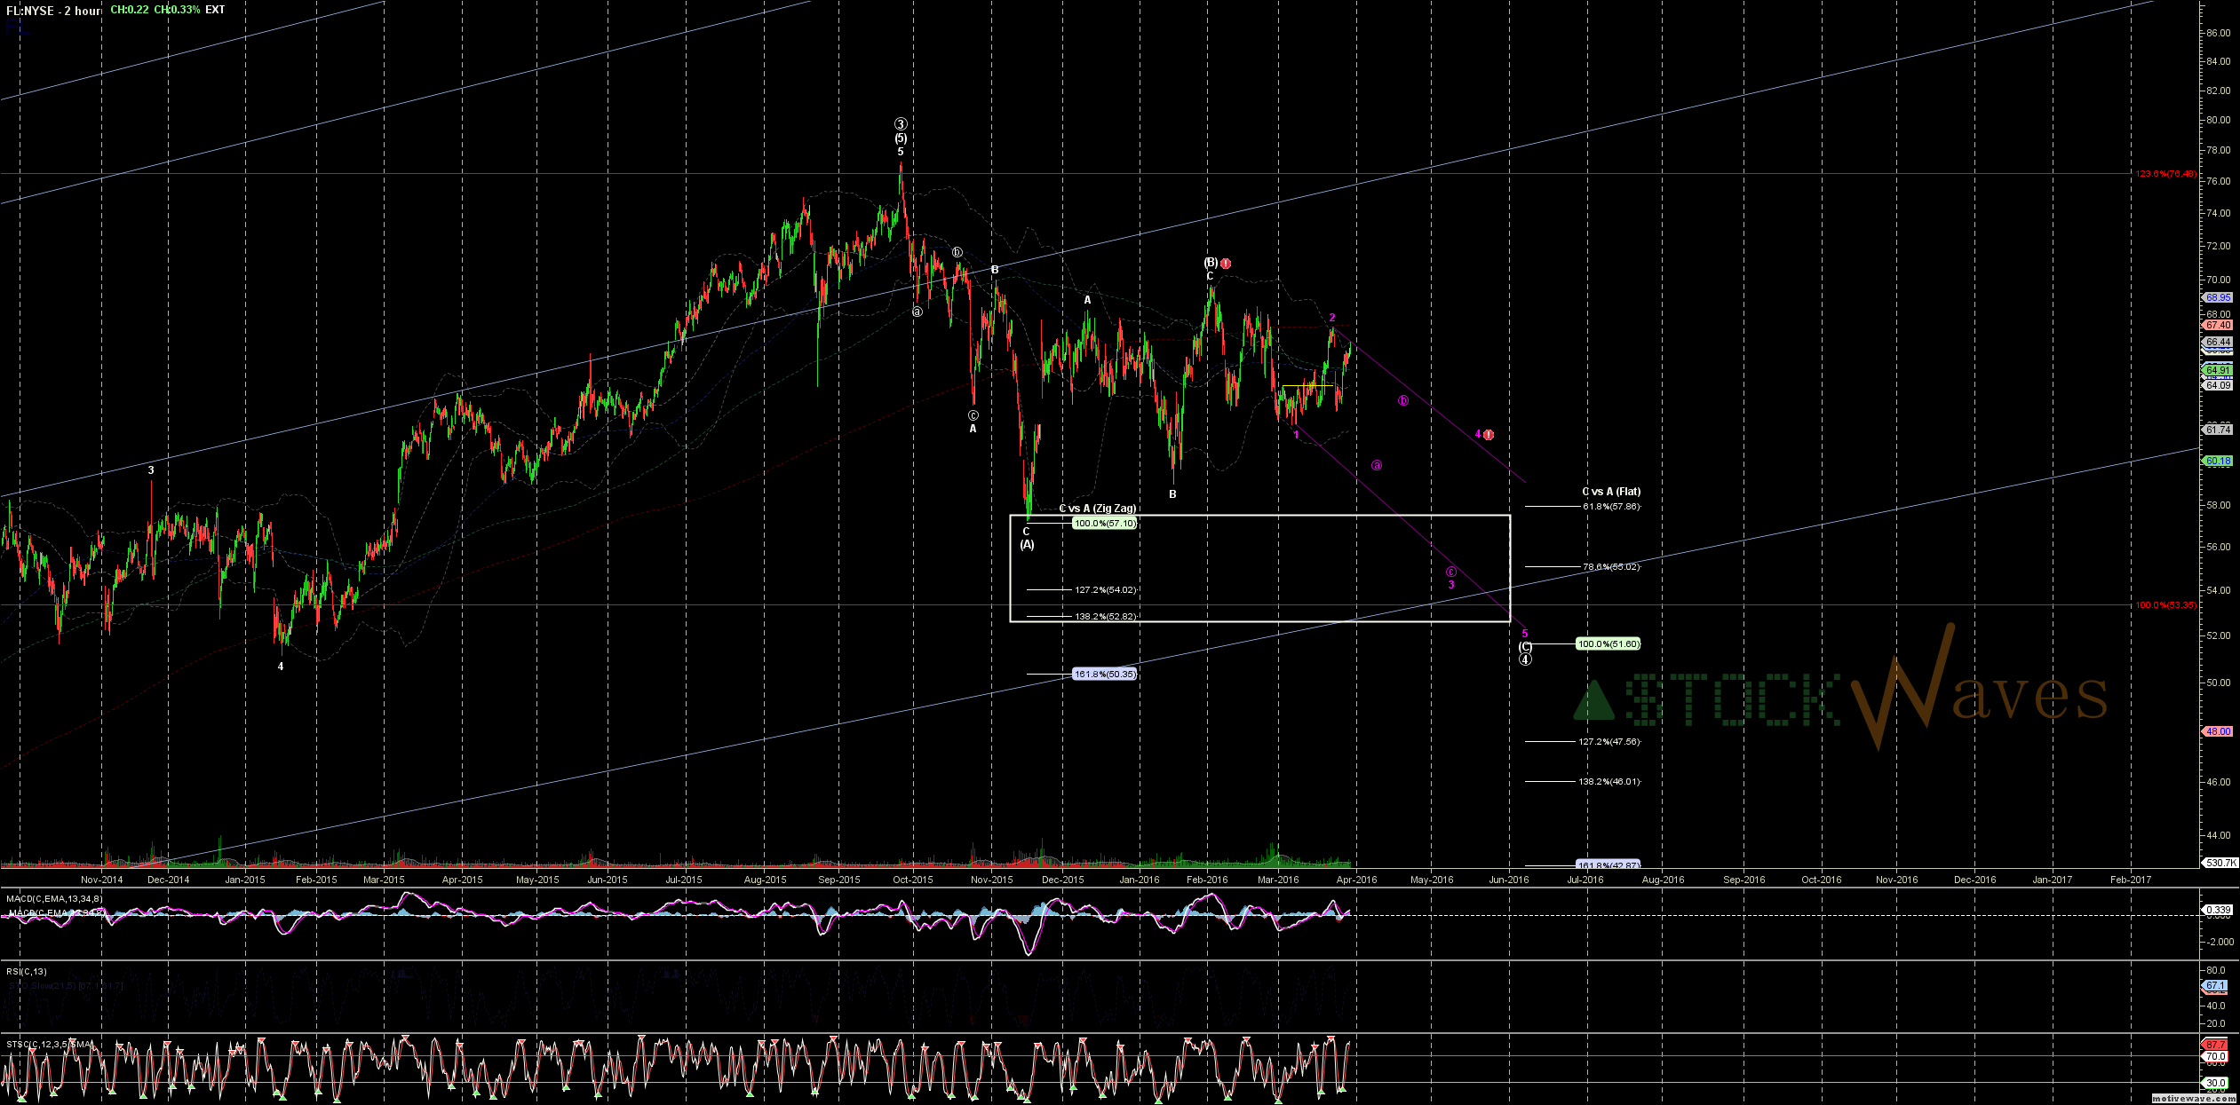Click the 'CH:0.33%' percent change value
Screen dimensions: 2240x1105
coord(177,10)
